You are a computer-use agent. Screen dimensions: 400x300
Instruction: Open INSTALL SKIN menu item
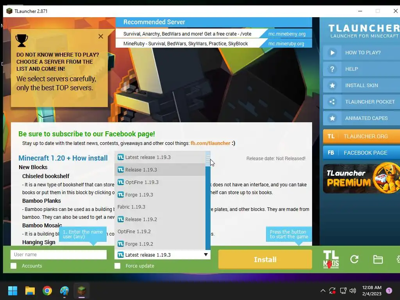point(361,86)
